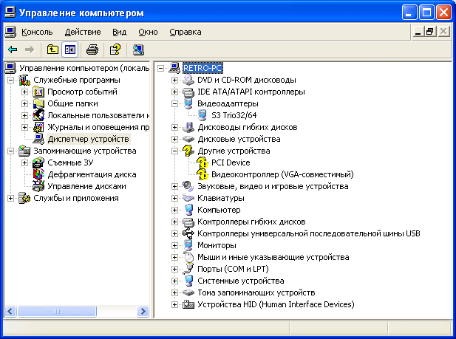Screen dimensions: 456x339
Task: Click the mouse Мыши category icon
Action: coord(188,257)
